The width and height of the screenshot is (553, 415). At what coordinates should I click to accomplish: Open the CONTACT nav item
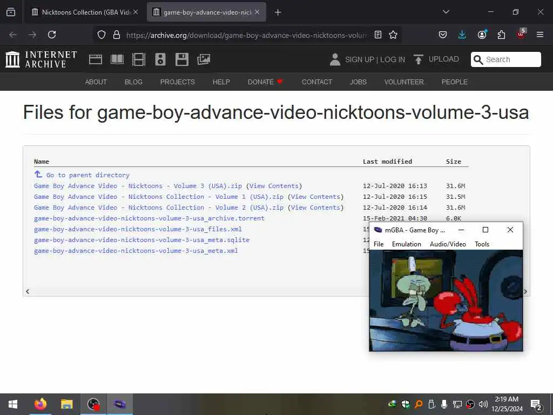tap(317, 82)
